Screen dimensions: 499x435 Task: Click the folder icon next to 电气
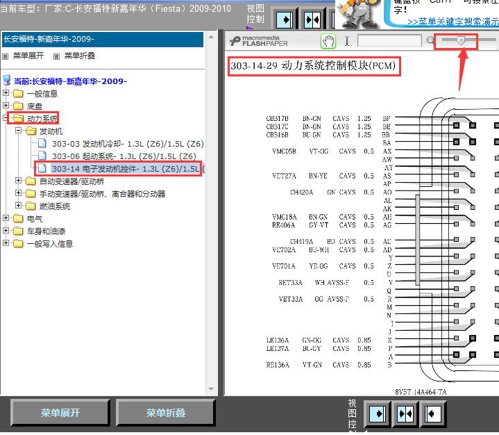(x=18, y=219)
